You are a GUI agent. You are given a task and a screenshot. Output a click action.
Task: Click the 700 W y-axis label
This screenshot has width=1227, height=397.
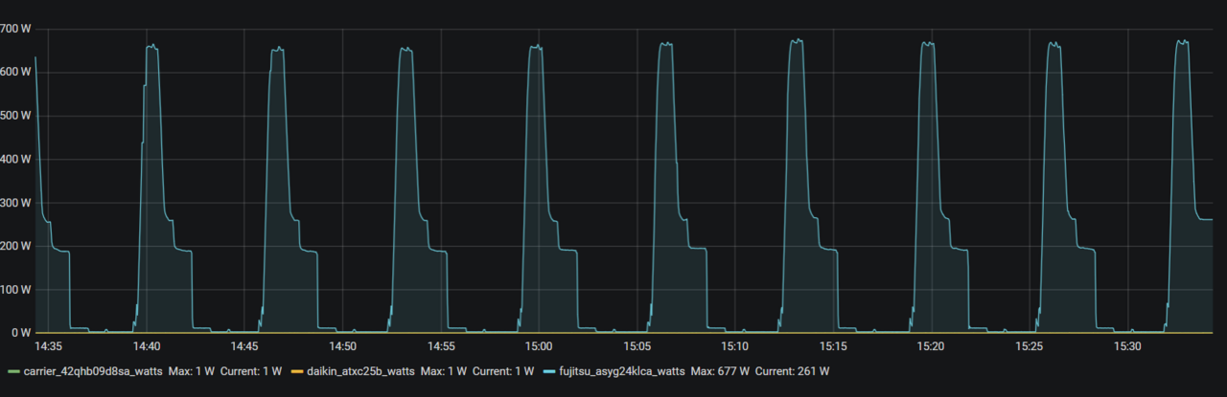point(15,29)
